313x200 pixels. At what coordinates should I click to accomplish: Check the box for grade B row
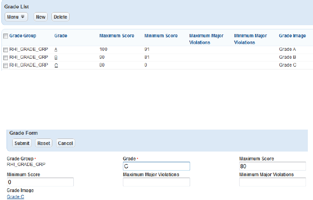coord(6,58)
